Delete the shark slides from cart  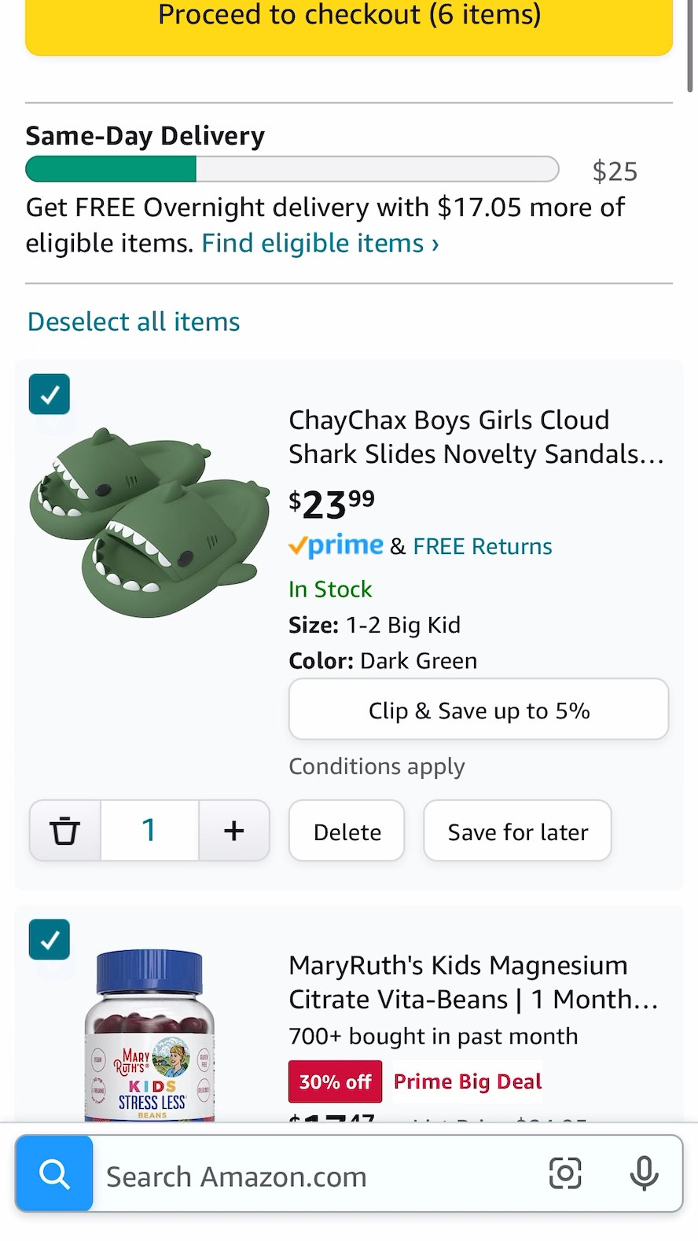(346, 830)
